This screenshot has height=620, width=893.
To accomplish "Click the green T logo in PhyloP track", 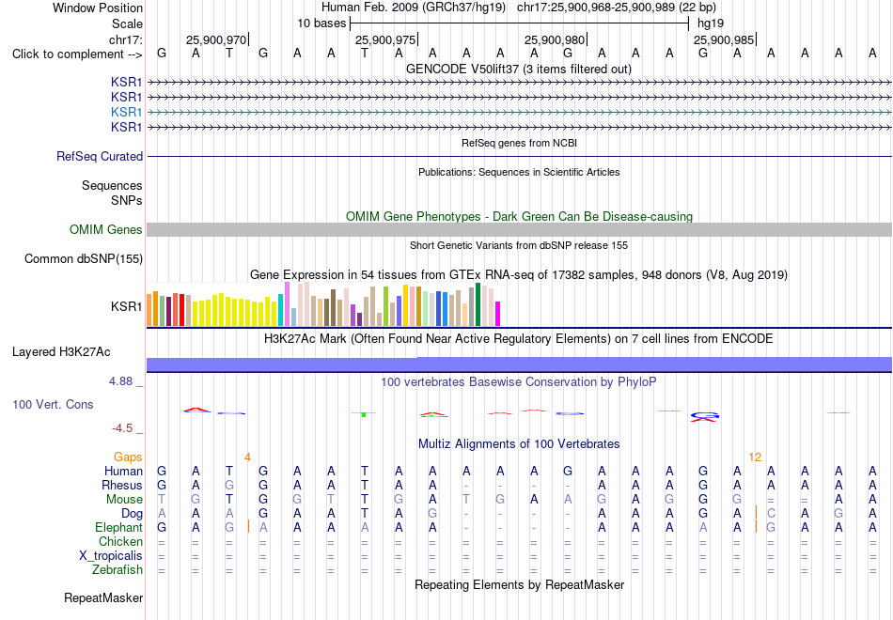I will click(364, 414).
